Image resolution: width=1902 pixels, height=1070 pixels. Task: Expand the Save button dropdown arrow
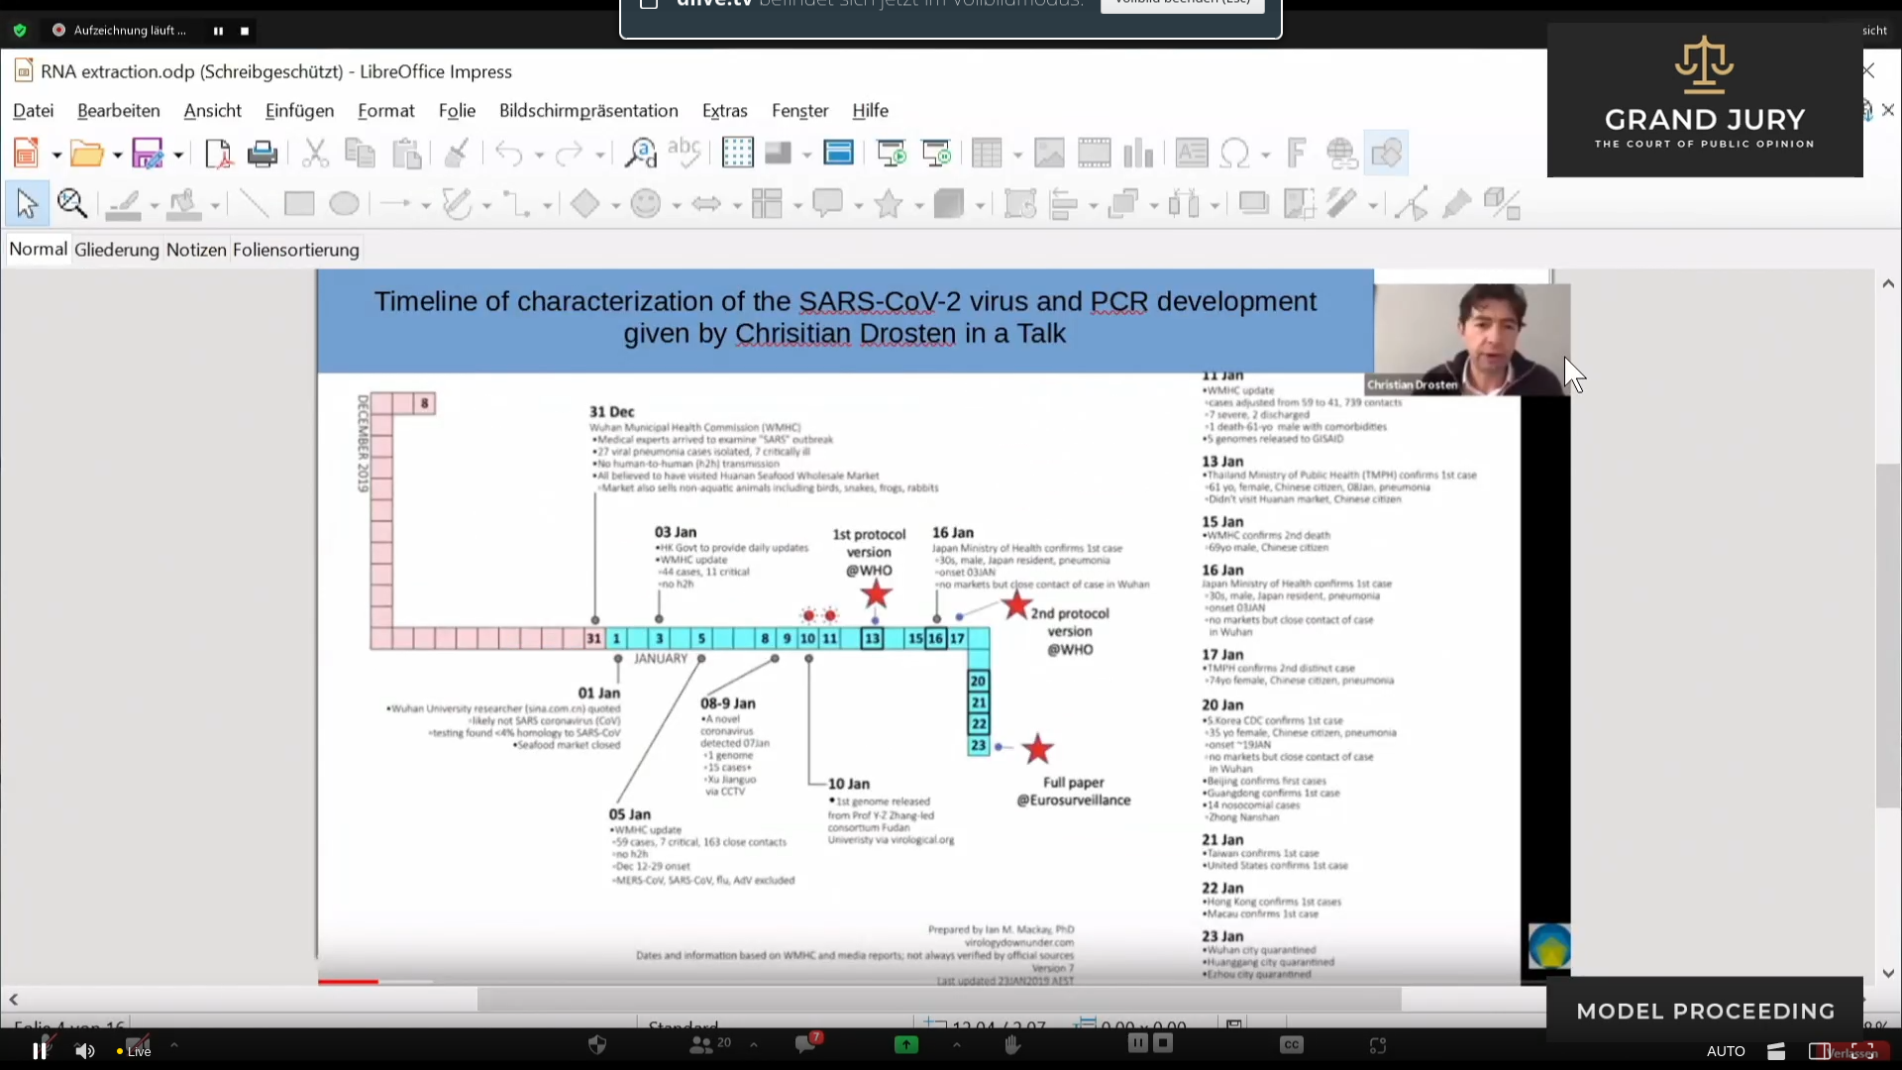[x=178, y=156]
